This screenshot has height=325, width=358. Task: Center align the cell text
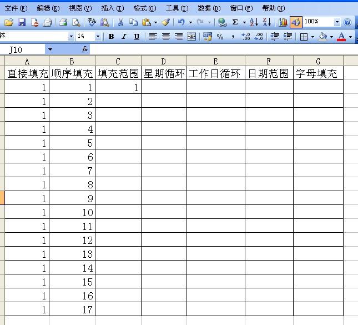pos(166,36)
